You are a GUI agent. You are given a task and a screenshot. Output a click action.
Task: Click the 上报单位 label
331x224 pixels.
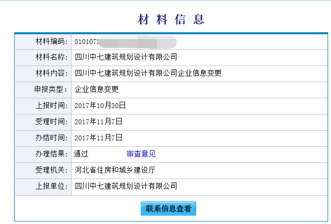coord(51,186)
